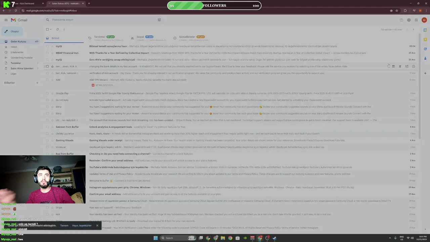Viewport: 430px width, 242px height.
Task: Open the Google apps grid
Action: (416, 20)
